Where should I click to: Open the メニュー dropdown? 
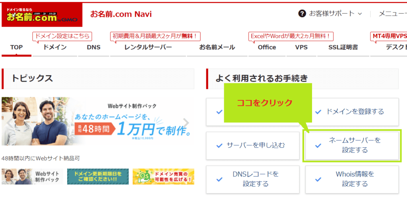click(393, 14)
